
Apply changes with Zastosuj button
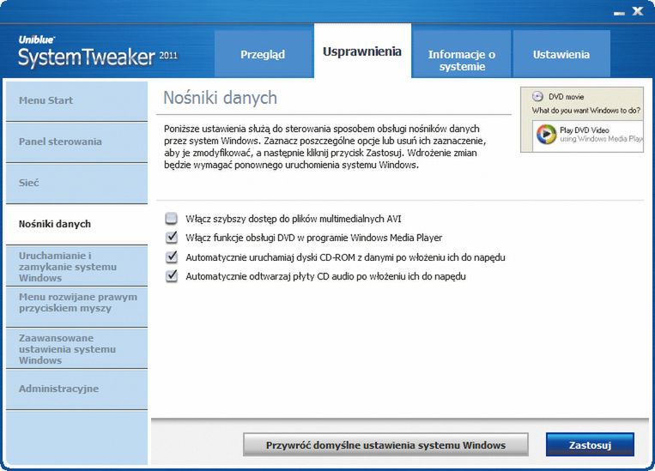coord(590,445)
